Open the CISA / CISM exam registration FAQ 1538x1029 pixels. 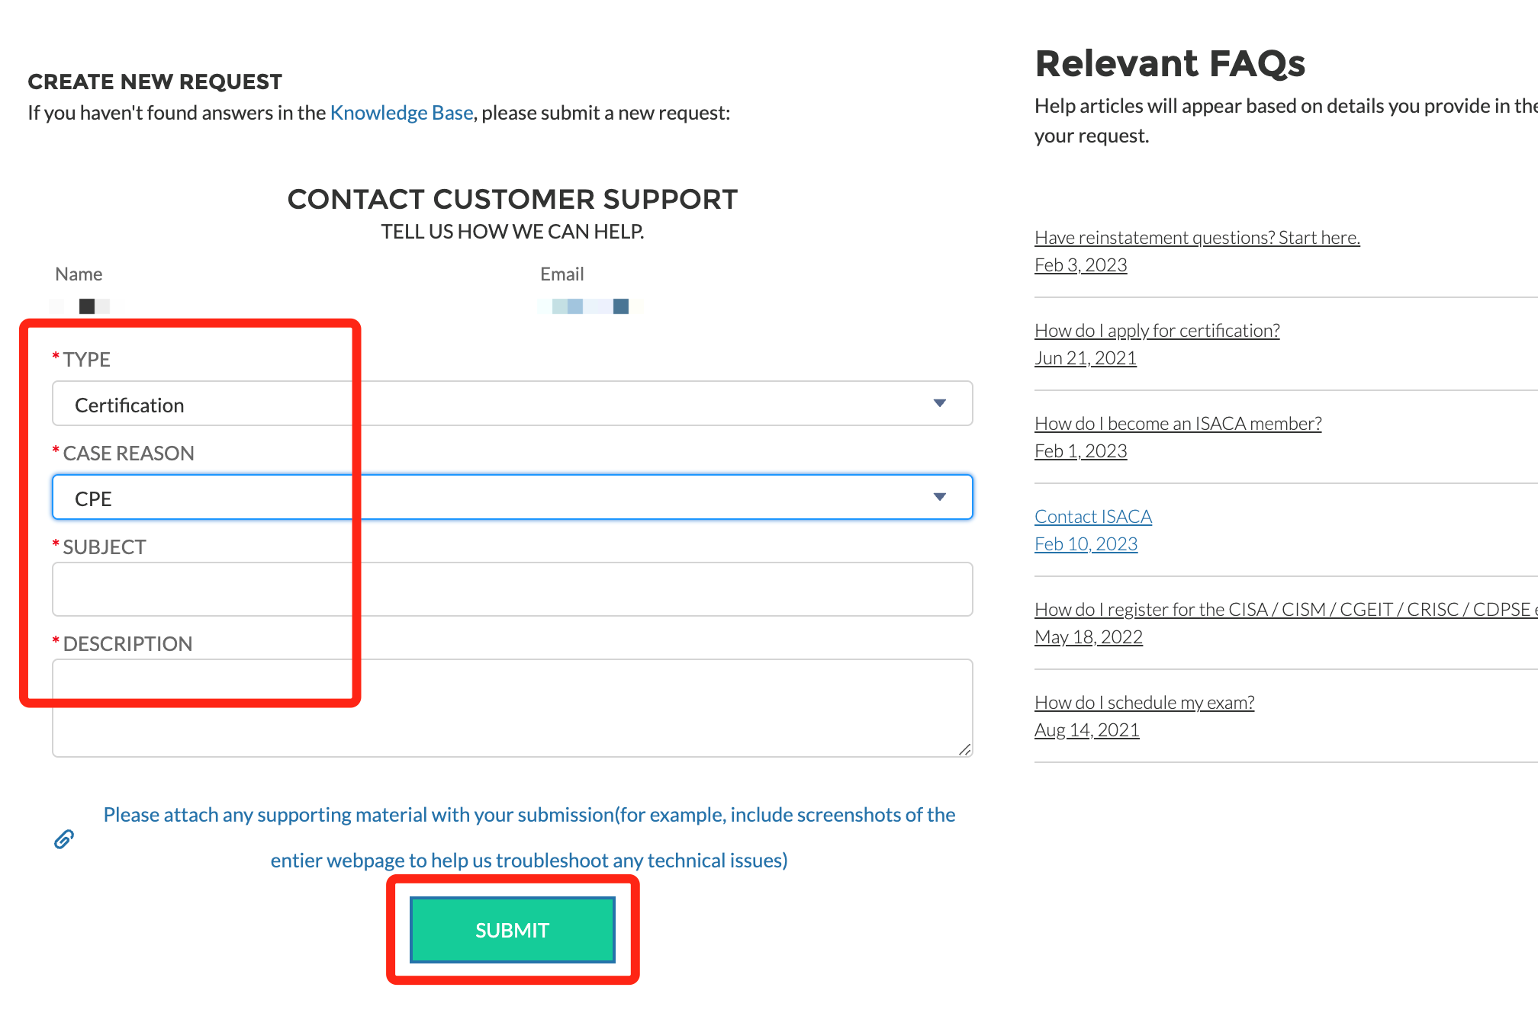tap(1285, 610)
